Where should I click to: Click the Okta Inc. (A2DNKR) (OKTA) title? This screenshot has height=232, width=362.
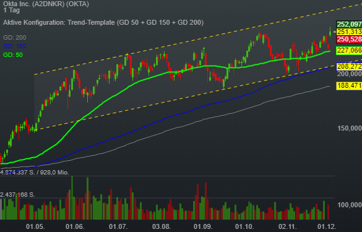[x=46, y=4]
